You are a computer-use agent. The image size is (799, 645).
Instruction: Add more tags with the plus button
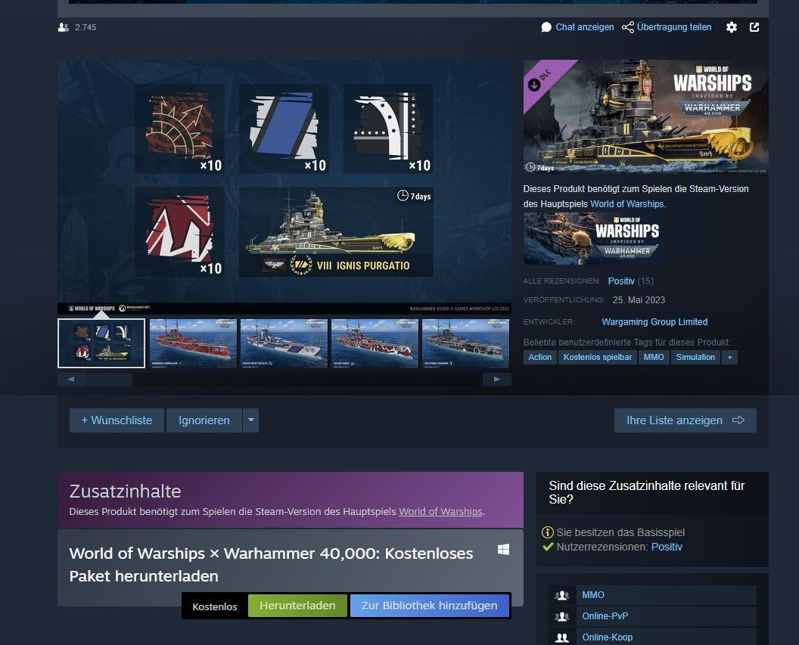coord(729,358)
